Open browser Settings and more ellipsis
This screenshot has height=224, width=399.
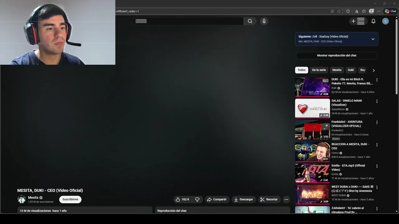(379, 11)
